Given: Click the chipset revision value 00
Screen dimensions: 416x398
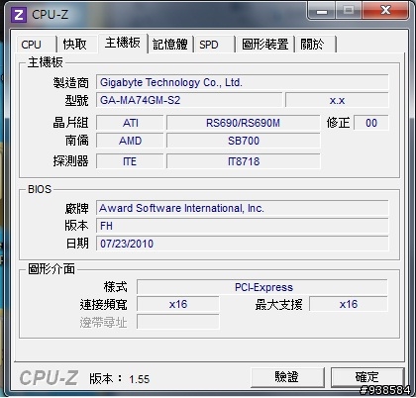Looking at the screenshot, I should pyautogui.click(x=371, y=123).
